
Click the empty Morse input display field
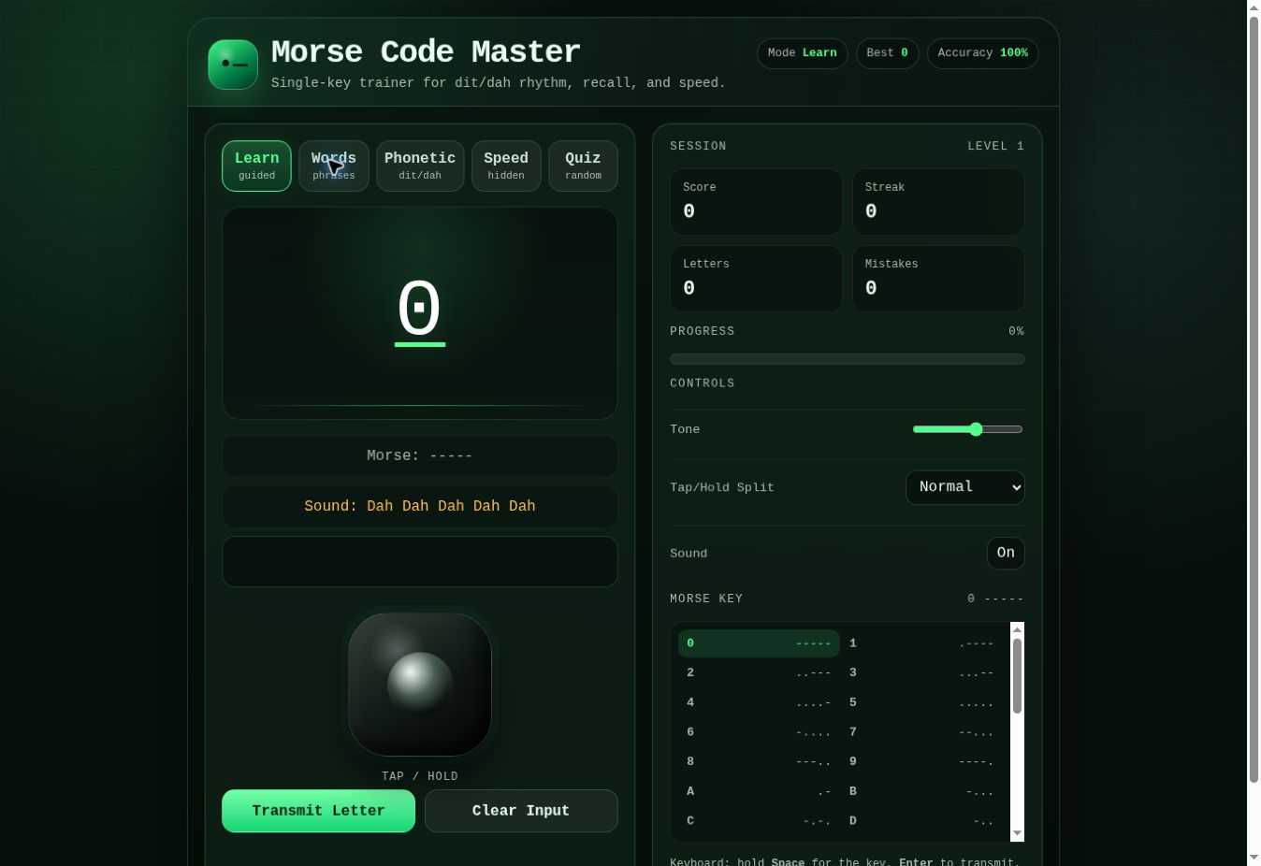point(420,561)
